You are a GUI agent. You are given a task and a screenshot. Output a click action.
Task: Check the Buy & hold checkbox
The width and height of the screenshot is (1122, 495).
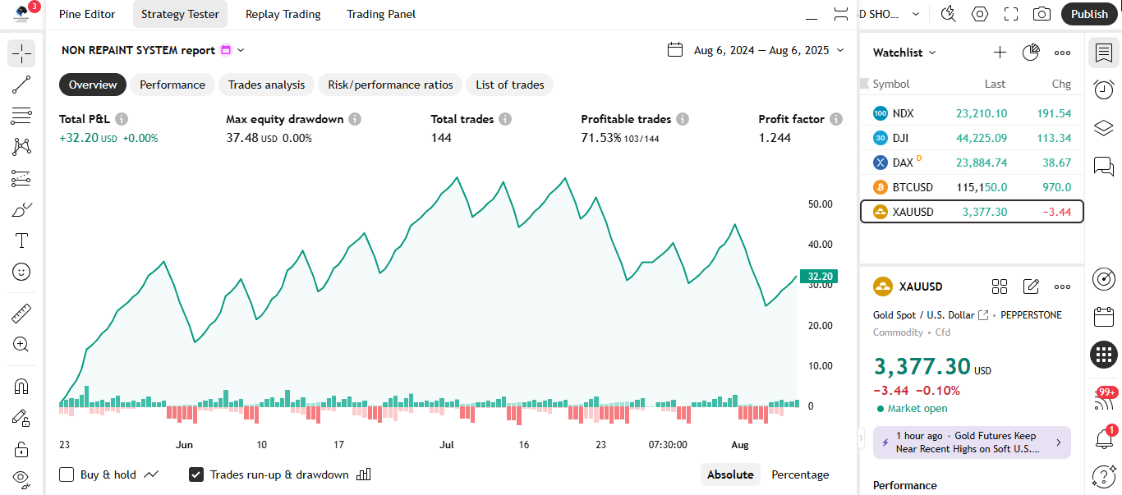click(66, 474)
